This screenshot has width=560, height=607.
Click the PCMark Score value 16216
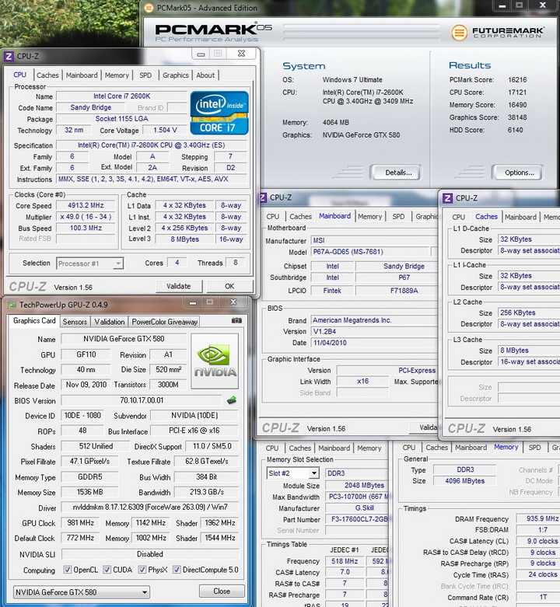[x=517, y=80]
